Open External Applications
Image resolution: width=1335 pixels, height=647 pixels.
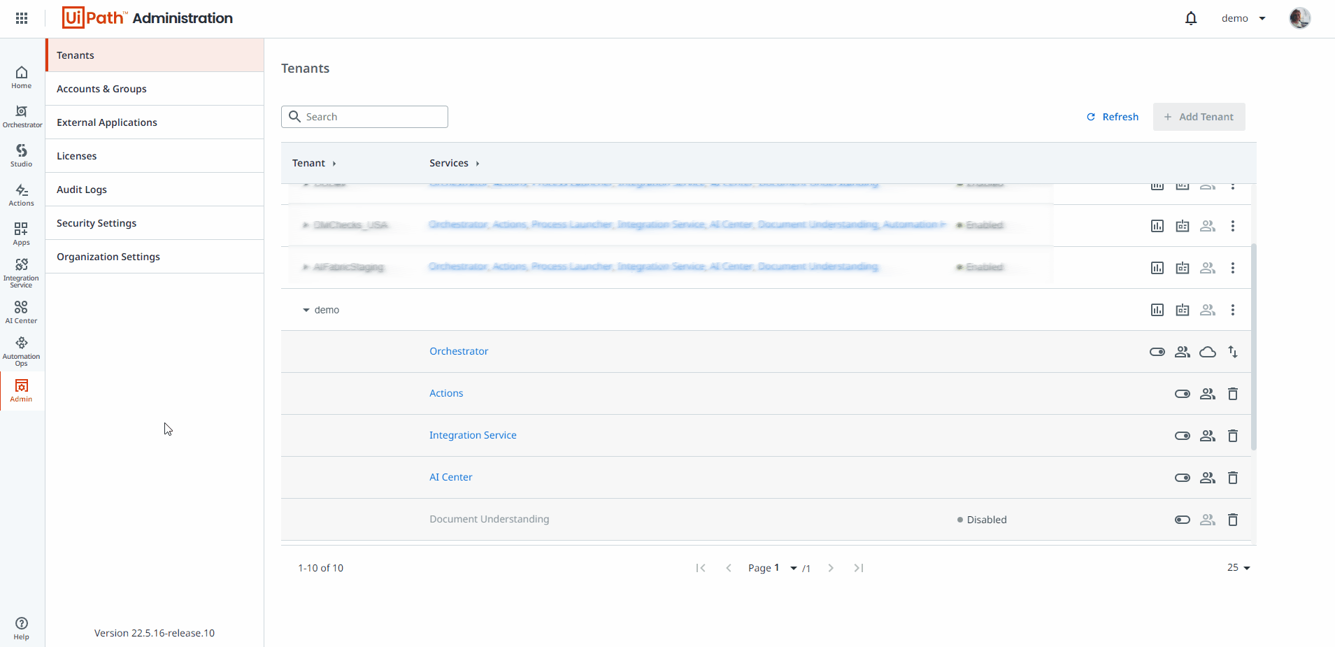pos(155,122)
